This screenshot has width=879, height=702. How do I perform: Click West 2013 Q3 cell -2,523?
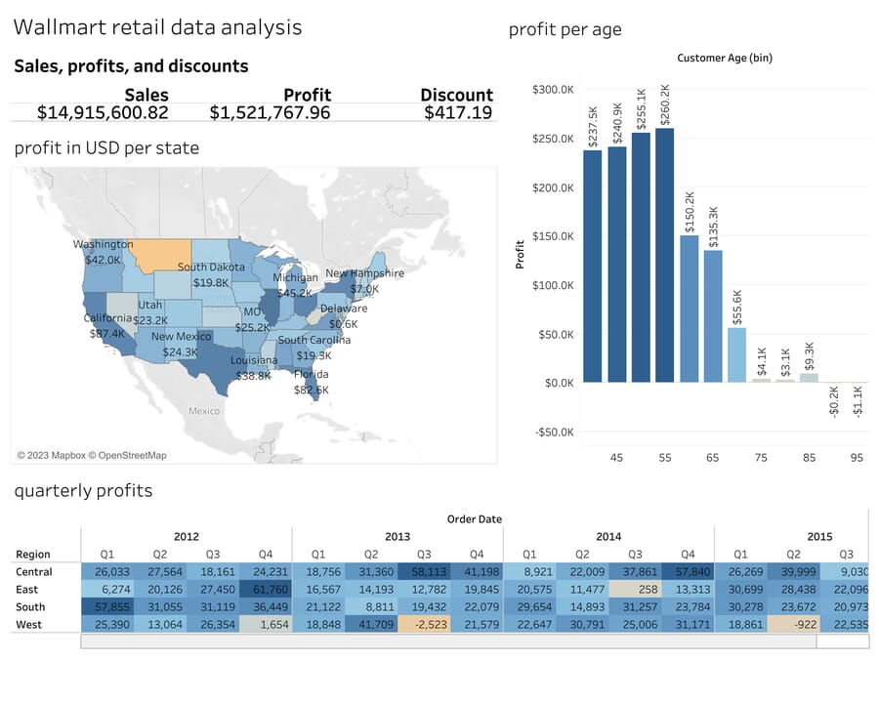(x=424, y=624)
